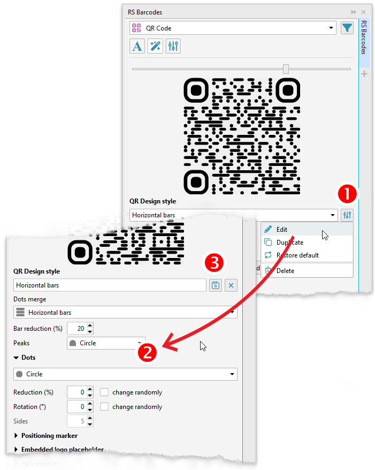This screenshot has width=375, height=470.
Task: Choose Delete from the context menu
Action: (x=307, y=271)
